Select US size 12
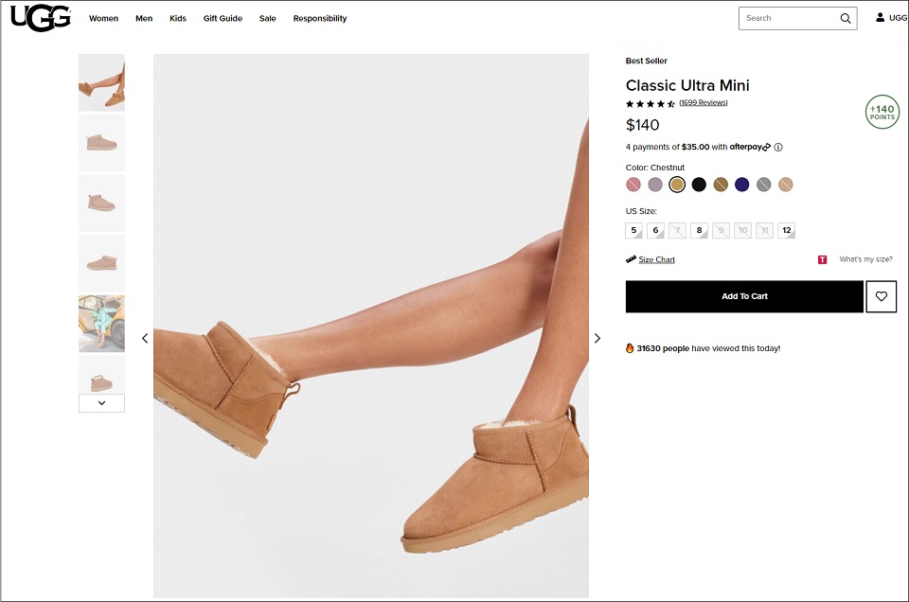 click(787, 231)
